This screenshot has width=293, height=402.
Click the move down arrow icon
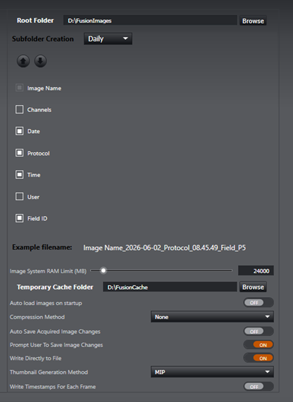[40, 61]
